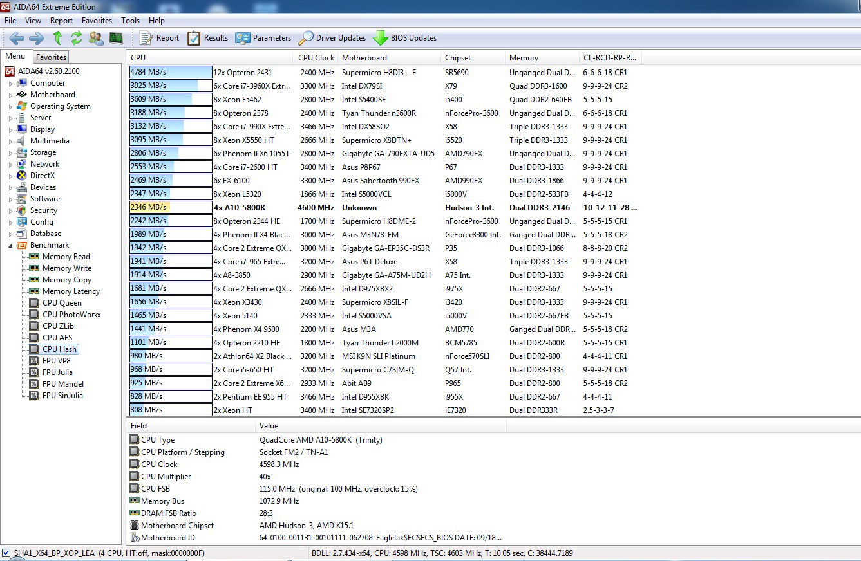Open the View menu
This screenshot has width=861, height=561.
click(33, 21)
